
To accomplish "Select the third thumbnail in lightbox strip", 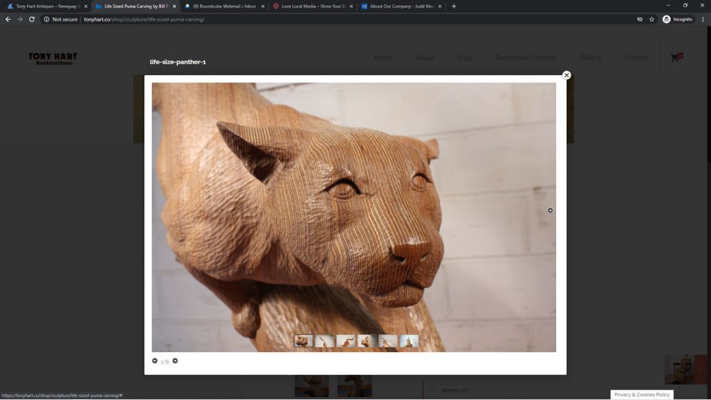I will tap(346, 341).
